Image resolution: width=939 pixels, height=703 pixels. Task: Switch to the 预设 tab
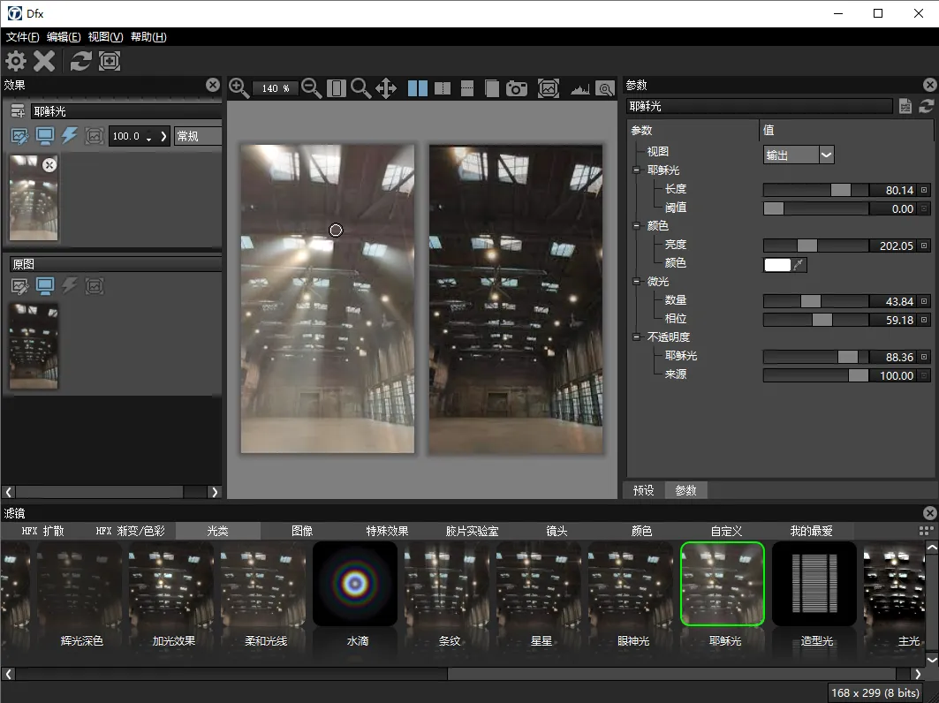[643, 490]
